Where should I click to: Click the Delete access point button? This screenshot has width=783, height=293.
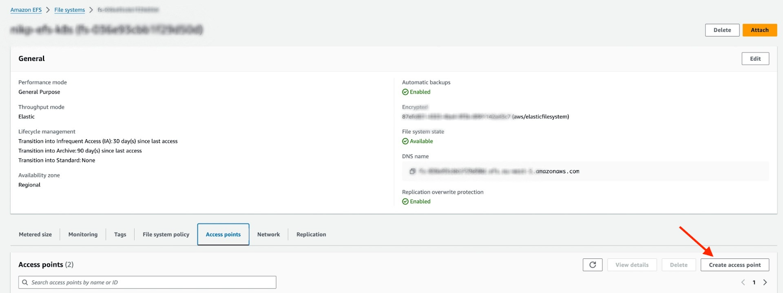[x=679, y=265]
